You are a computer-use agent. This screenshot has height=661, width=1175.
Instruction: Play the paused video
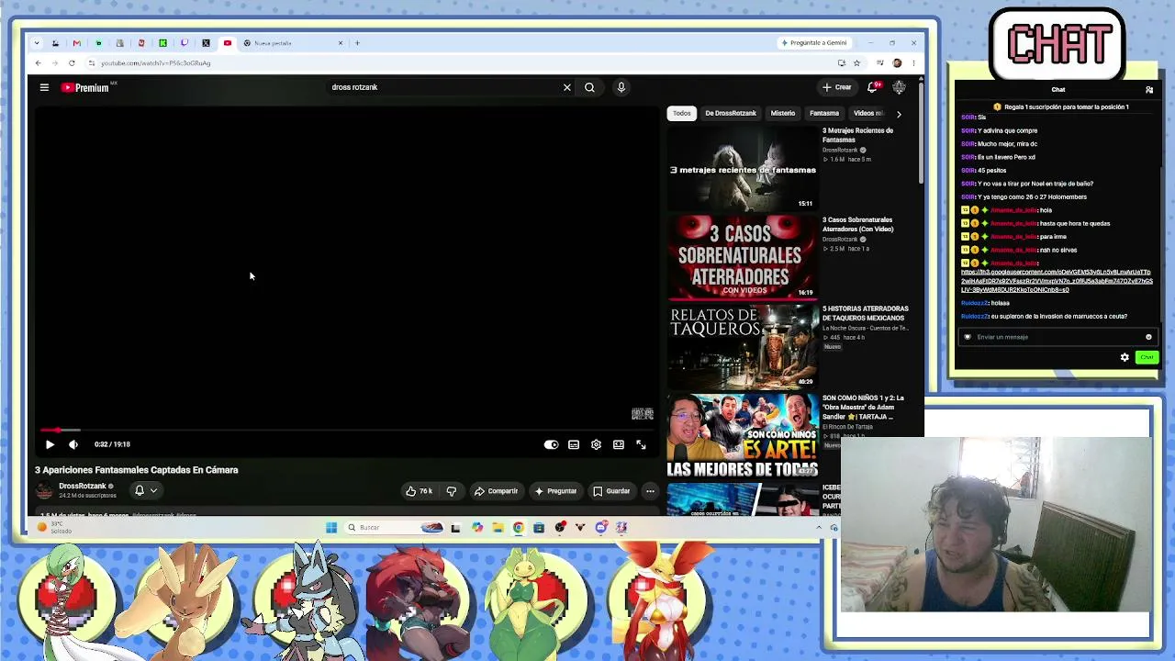coord(50,444)
